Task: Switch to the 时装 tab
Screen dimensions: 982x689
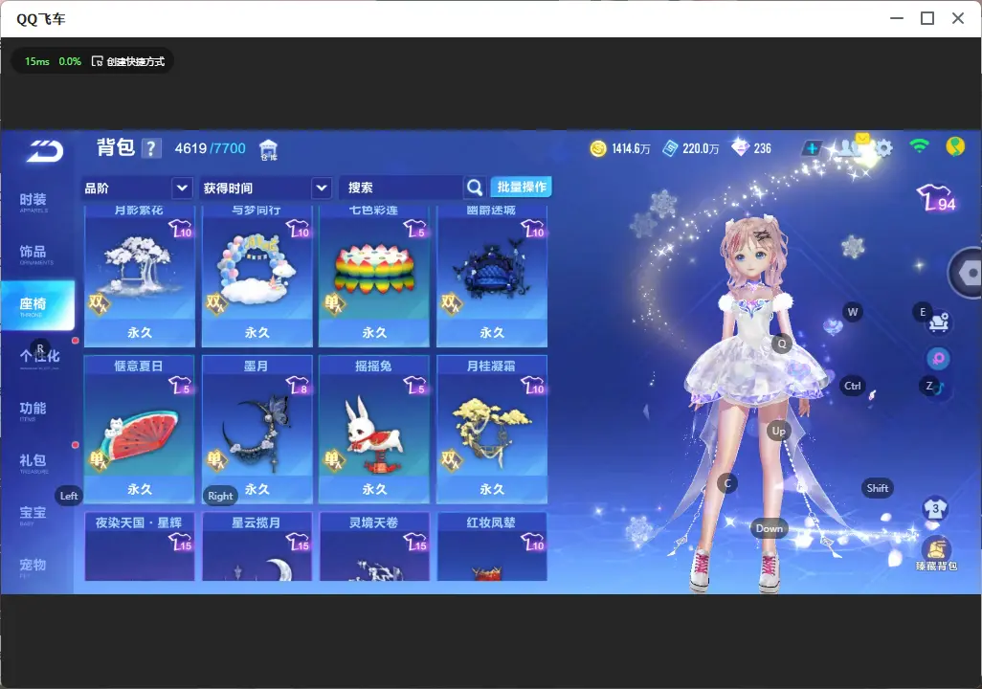Action: tap(33, 200)
